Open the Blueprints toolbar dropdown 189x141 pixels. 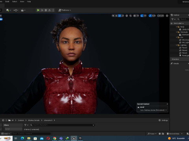(x=16, y=10)
